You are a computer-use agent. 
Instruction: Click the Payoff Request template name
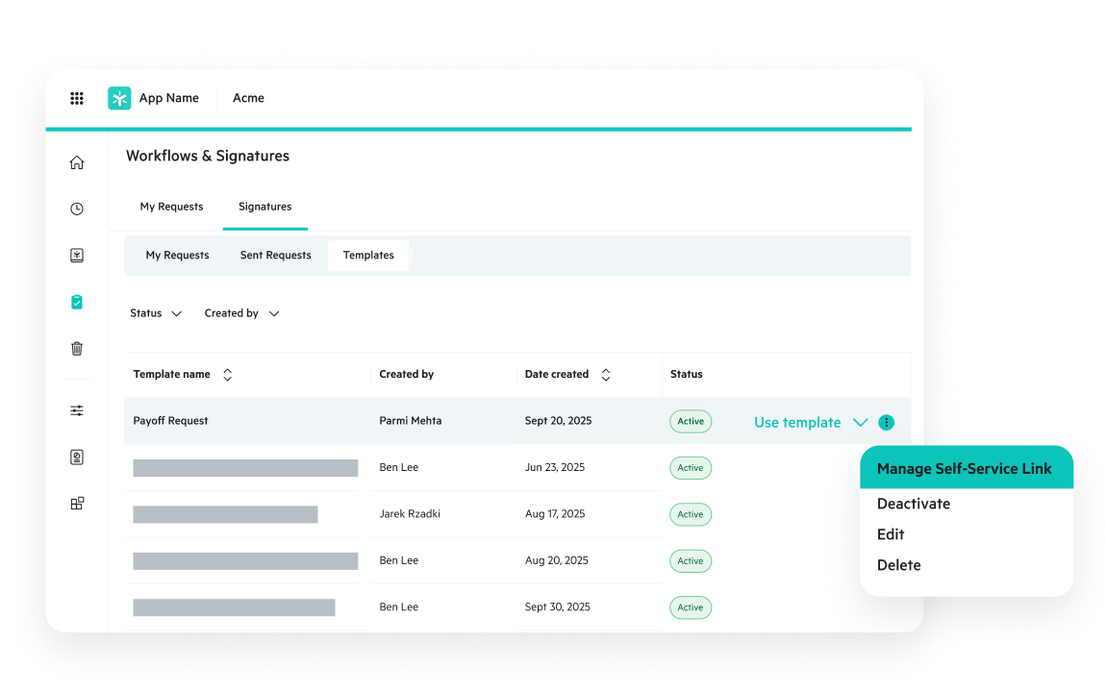(x=170, y=421)
